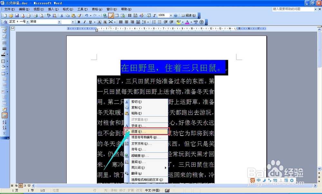Screen dimensions: 322x194
Task: Click 复制 in the context menu
Action: point(146,108)
